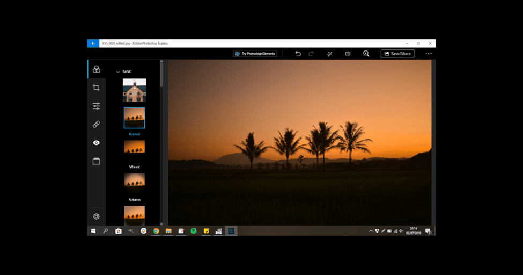Zoom in using the magnifier icon
This screenshot has width=523, height=275.
pos(366,54)
